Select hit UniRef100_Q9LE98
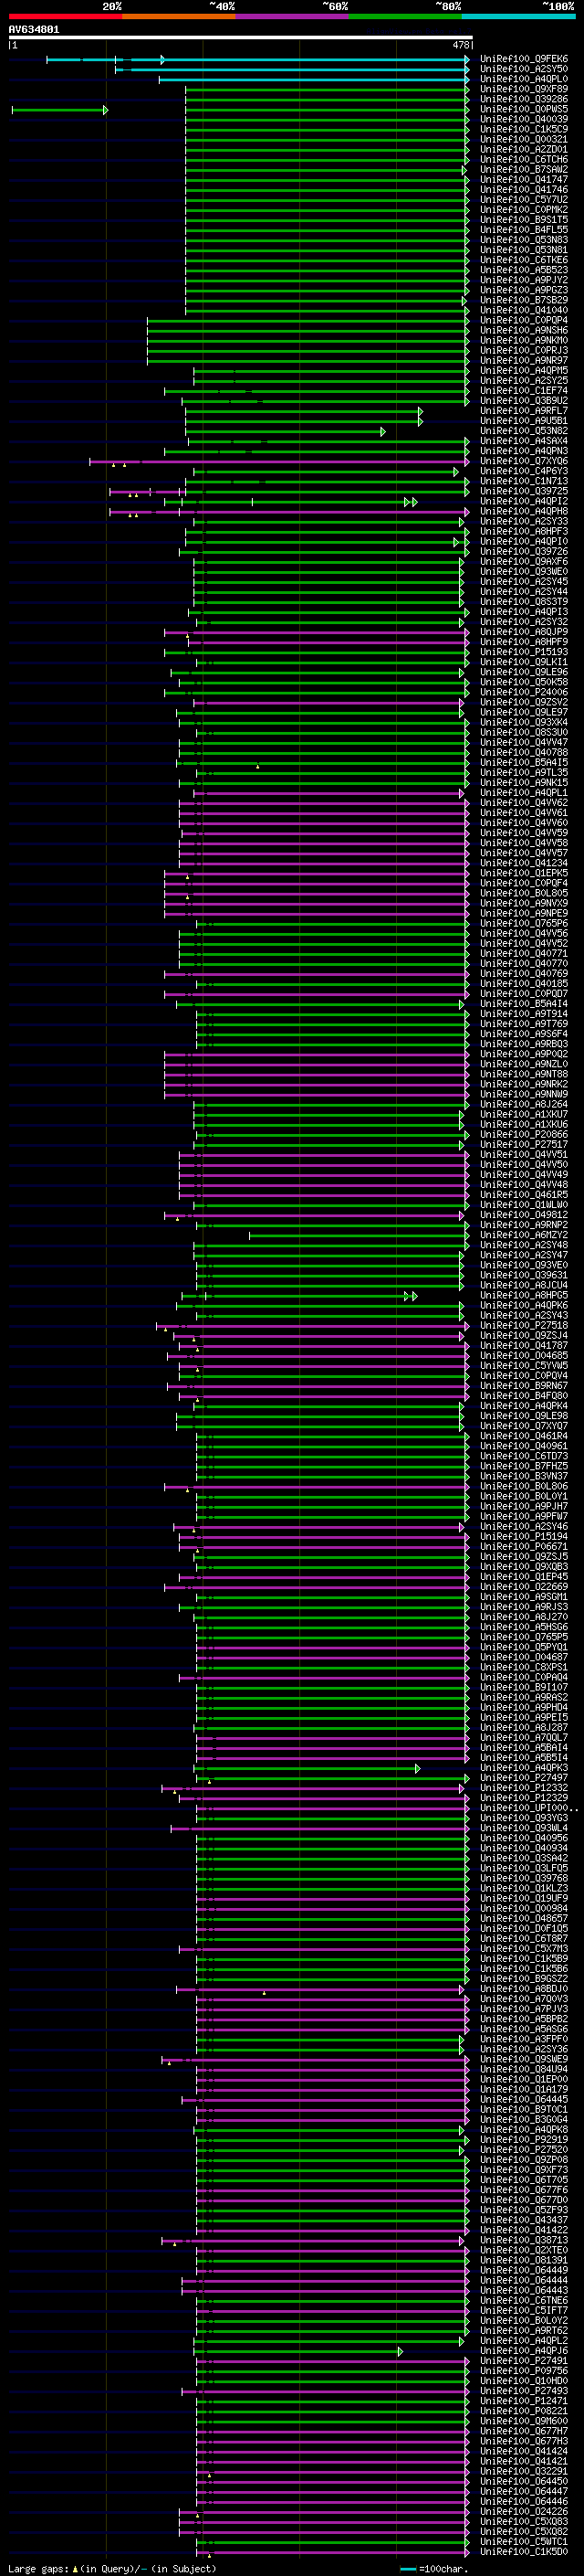This screenshot has height=2576, width=584. 524,1416
